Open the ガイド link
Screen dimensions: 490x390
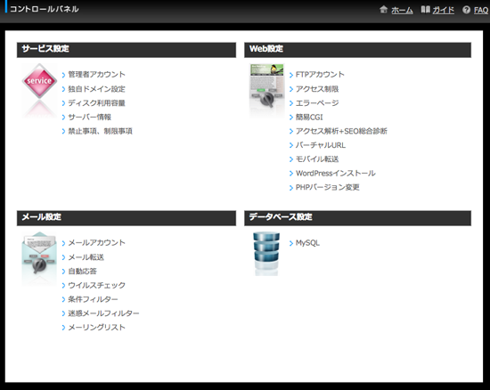443,11
